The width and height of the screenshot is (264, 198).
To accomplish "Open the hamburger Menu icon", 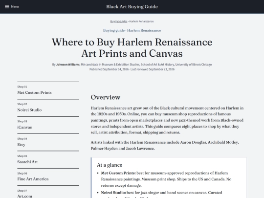I will point(7,6).
